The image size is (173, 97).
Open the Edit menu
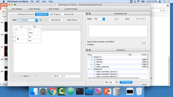pyautogui.click(x=38, y=2)
